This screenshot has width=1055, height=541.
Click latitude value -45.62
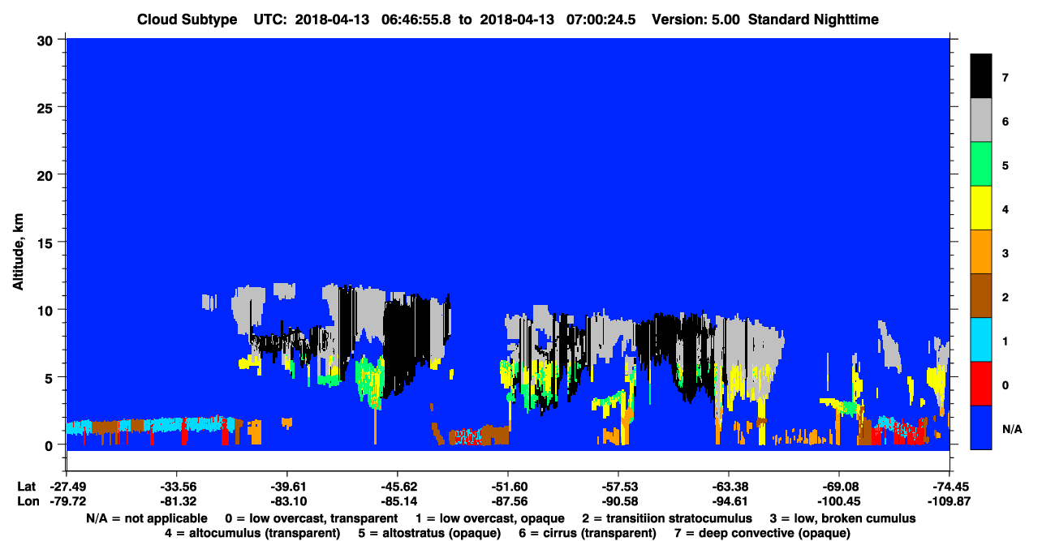coord(397,487)
